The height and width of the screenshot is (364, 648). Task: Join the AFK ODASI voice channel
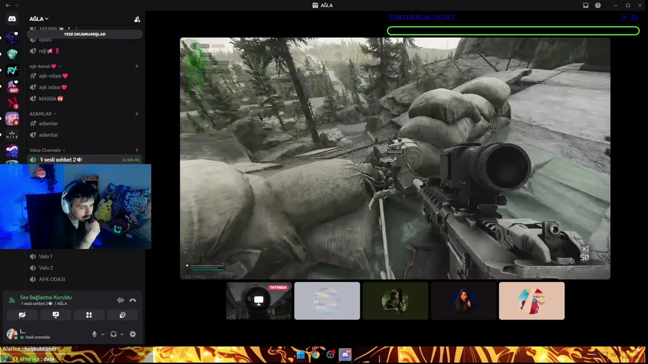click(85, 279)
